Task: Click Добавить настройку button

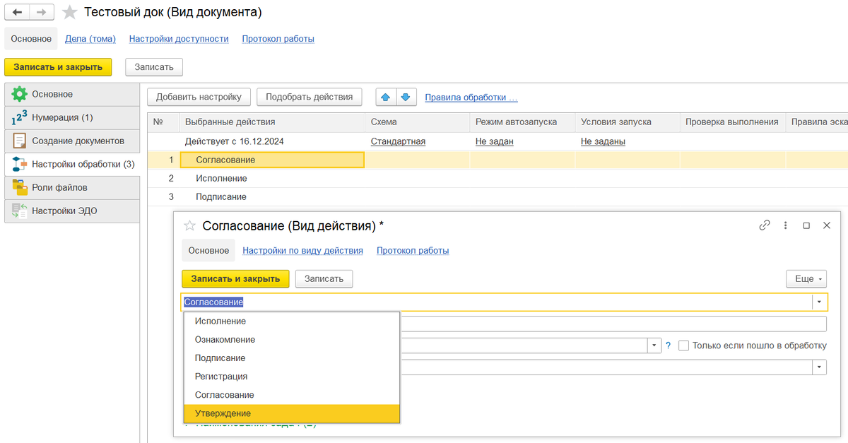Action: click(x=199, y=97)
